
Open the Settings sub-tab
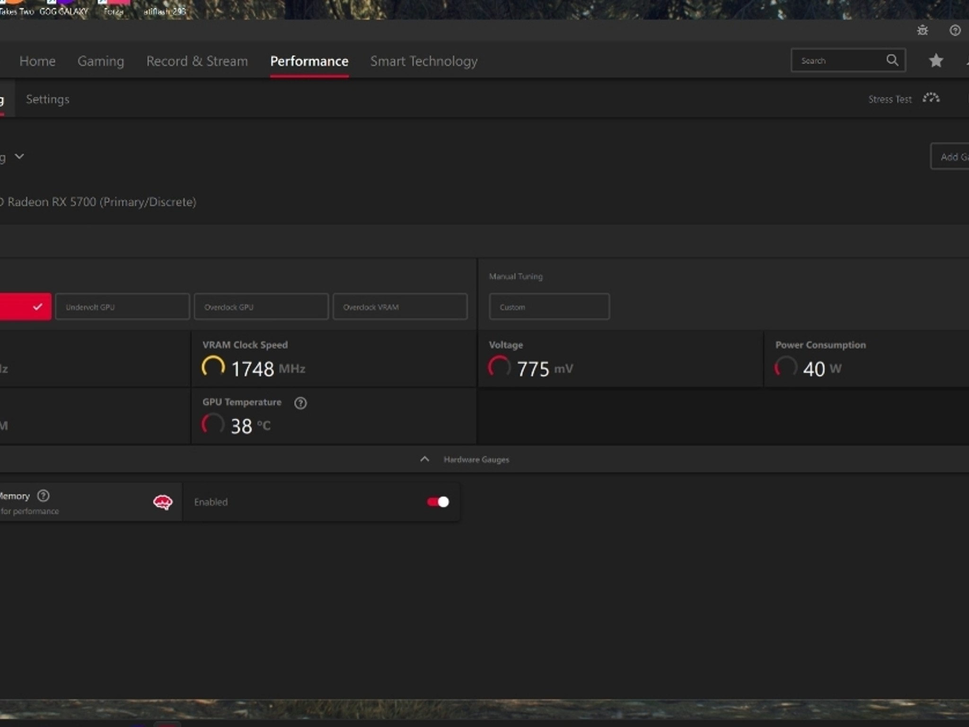click(x=48, y=99)
